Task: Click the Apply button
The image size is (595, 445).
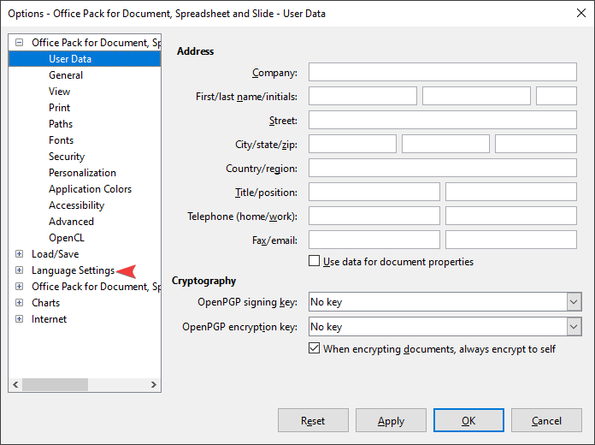Action: (391, 421)
